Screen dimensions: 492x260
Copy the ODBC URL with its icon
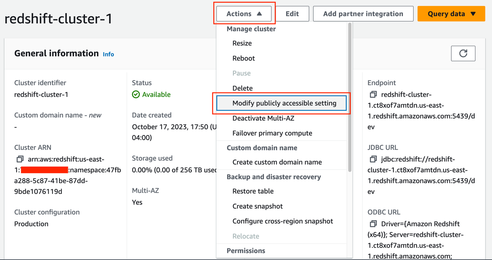pyautogui.click(x=373, y=224)
